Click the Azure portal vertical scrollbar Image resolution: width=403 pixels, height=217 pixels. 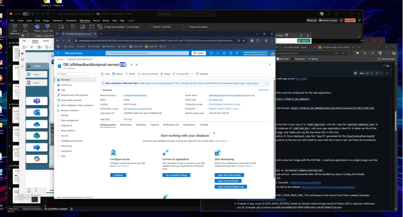pyautogui.click(x=273, y=118)
